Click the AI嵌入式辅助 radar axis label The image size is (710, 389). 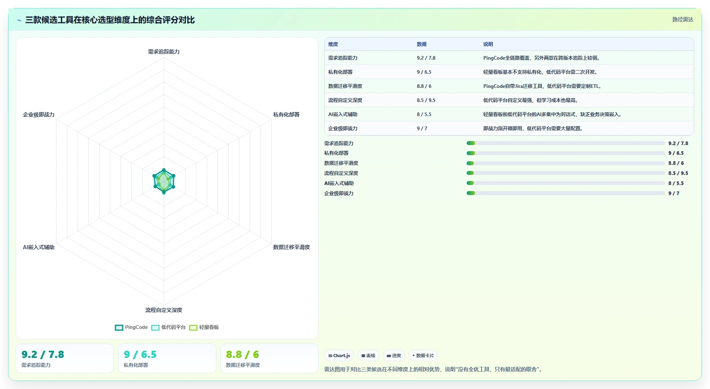pyautogui.click(x=39, y=247)
